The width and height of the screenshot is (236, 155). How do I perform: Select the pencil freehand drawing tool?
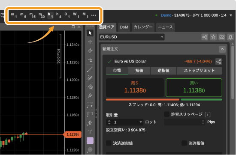click(90, 78)
